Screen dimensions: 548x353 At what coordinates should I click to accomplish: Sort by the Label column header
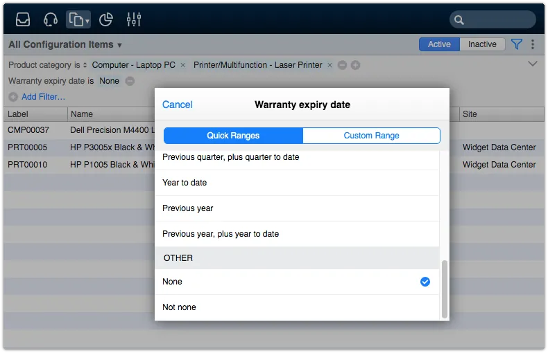click(35, 114)
